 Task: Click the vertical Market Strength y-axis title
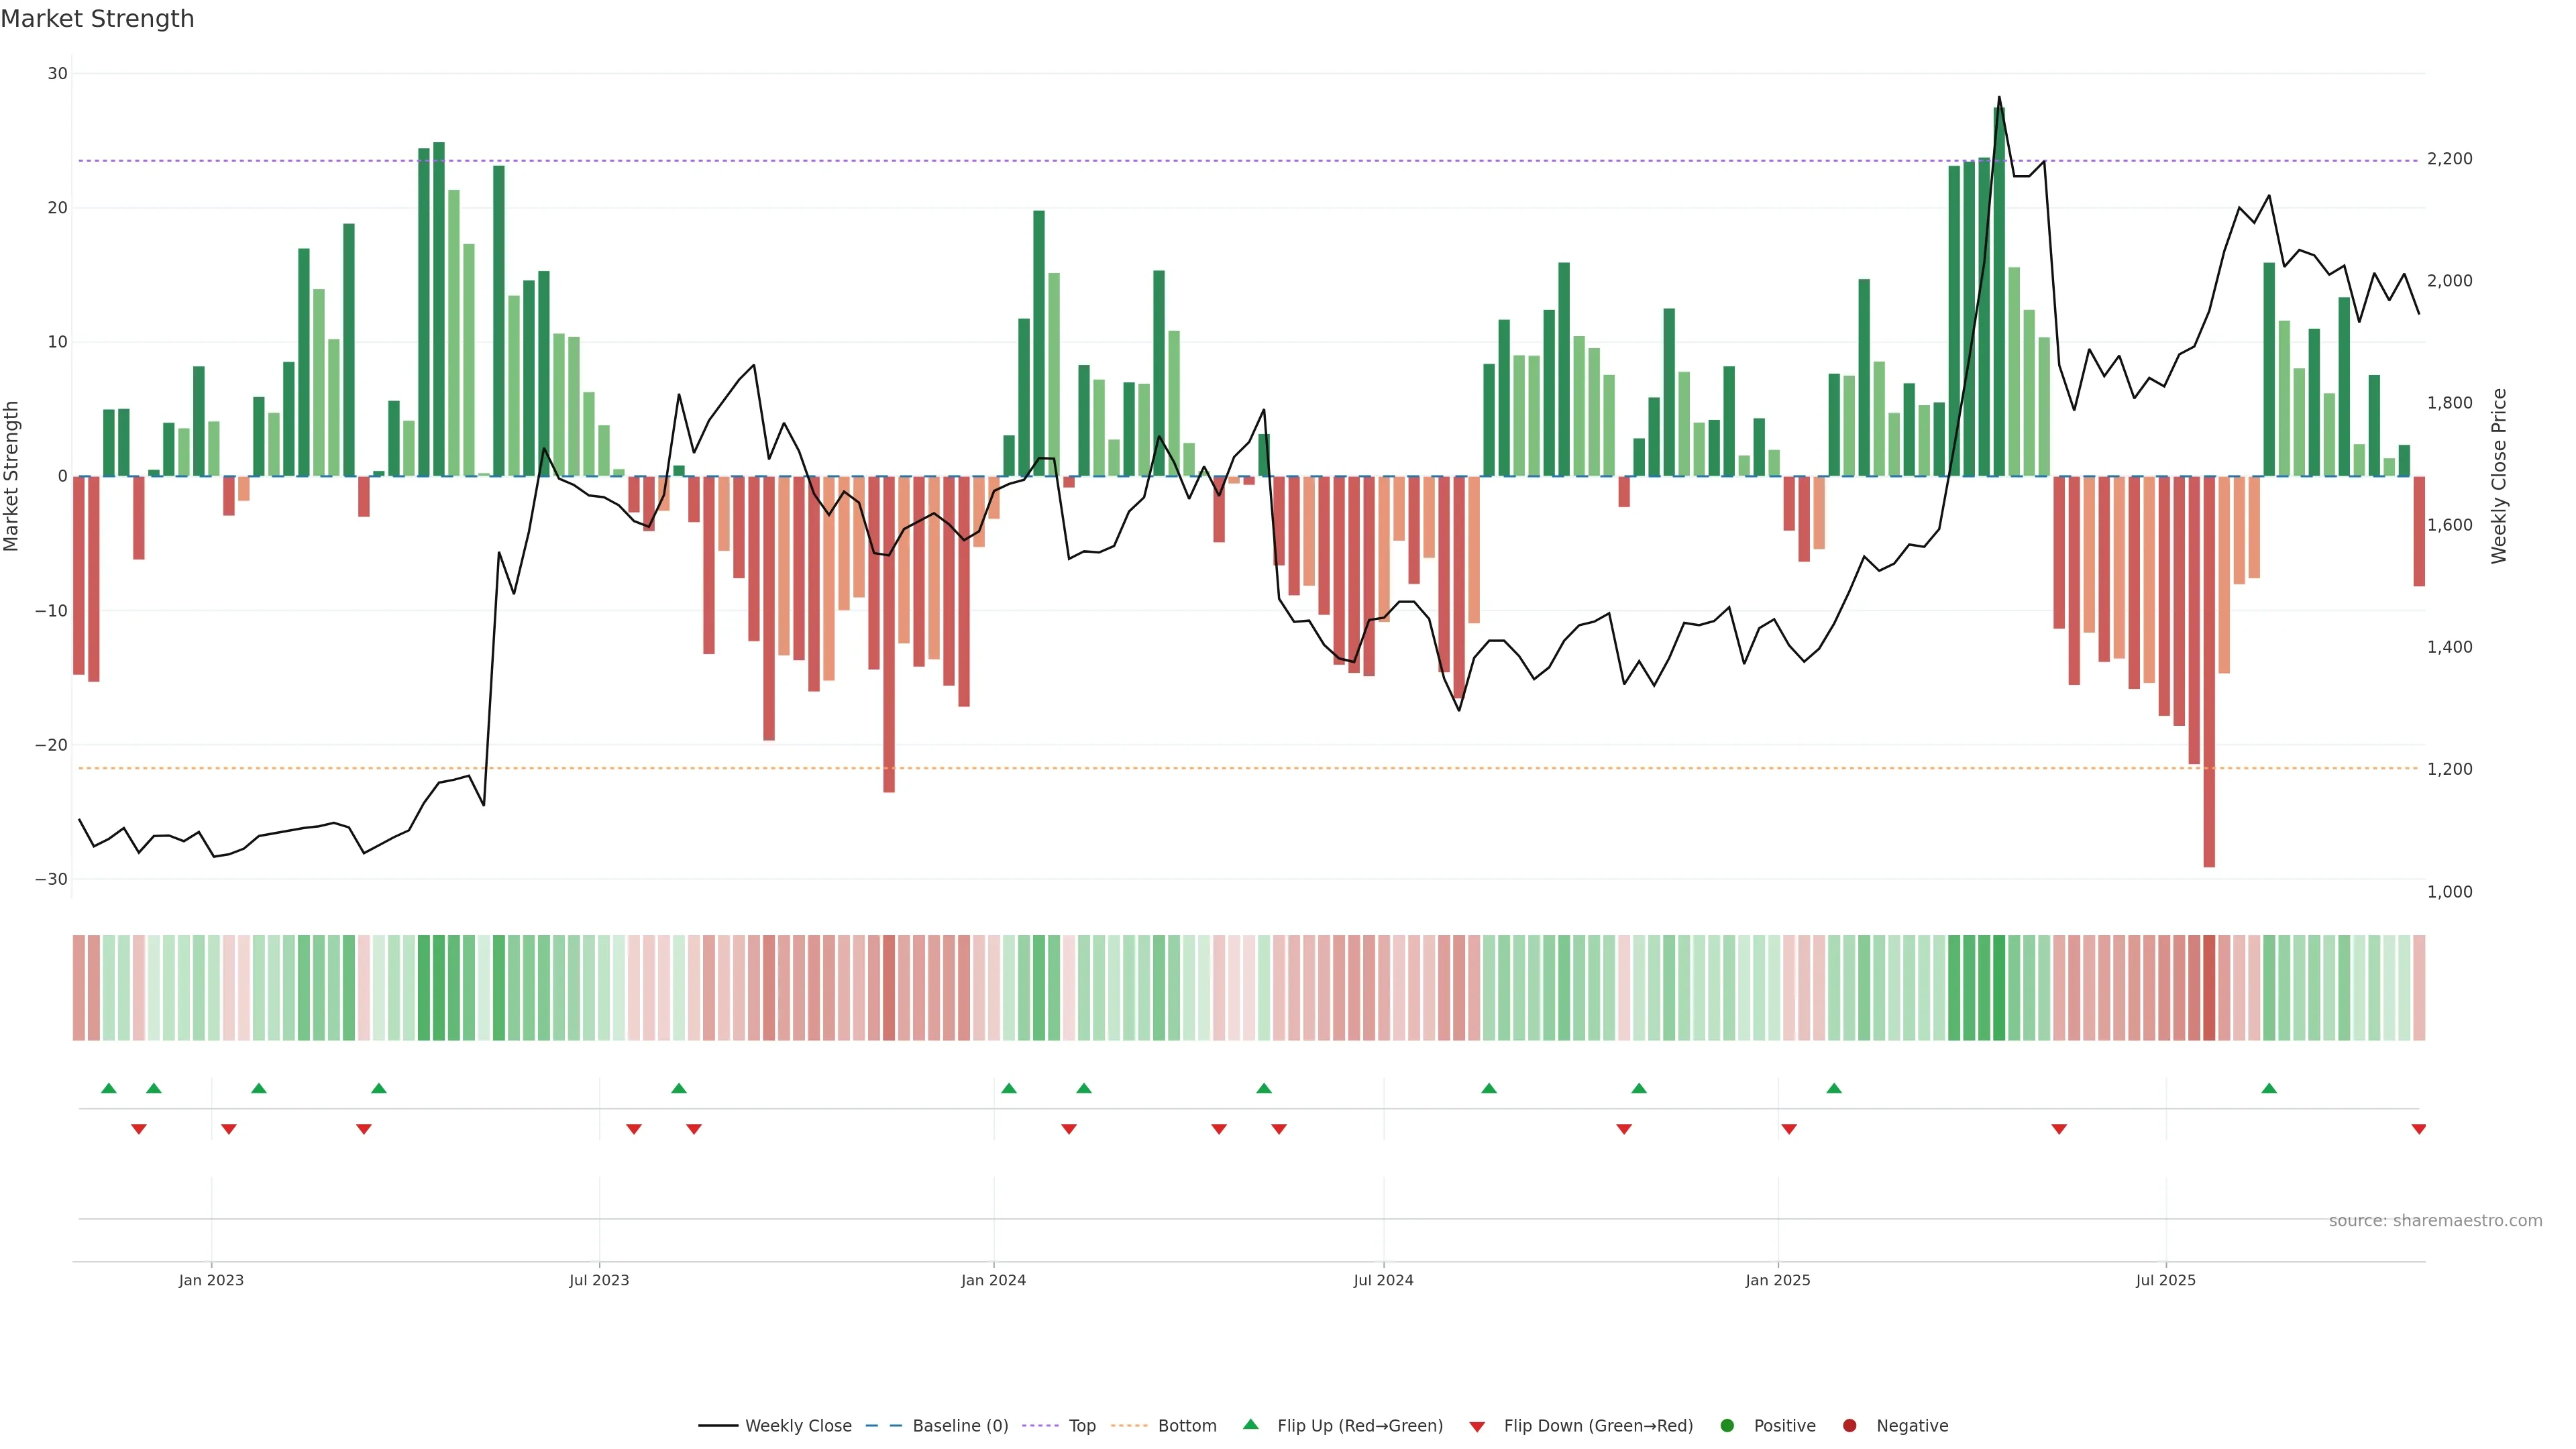(12, 476)
